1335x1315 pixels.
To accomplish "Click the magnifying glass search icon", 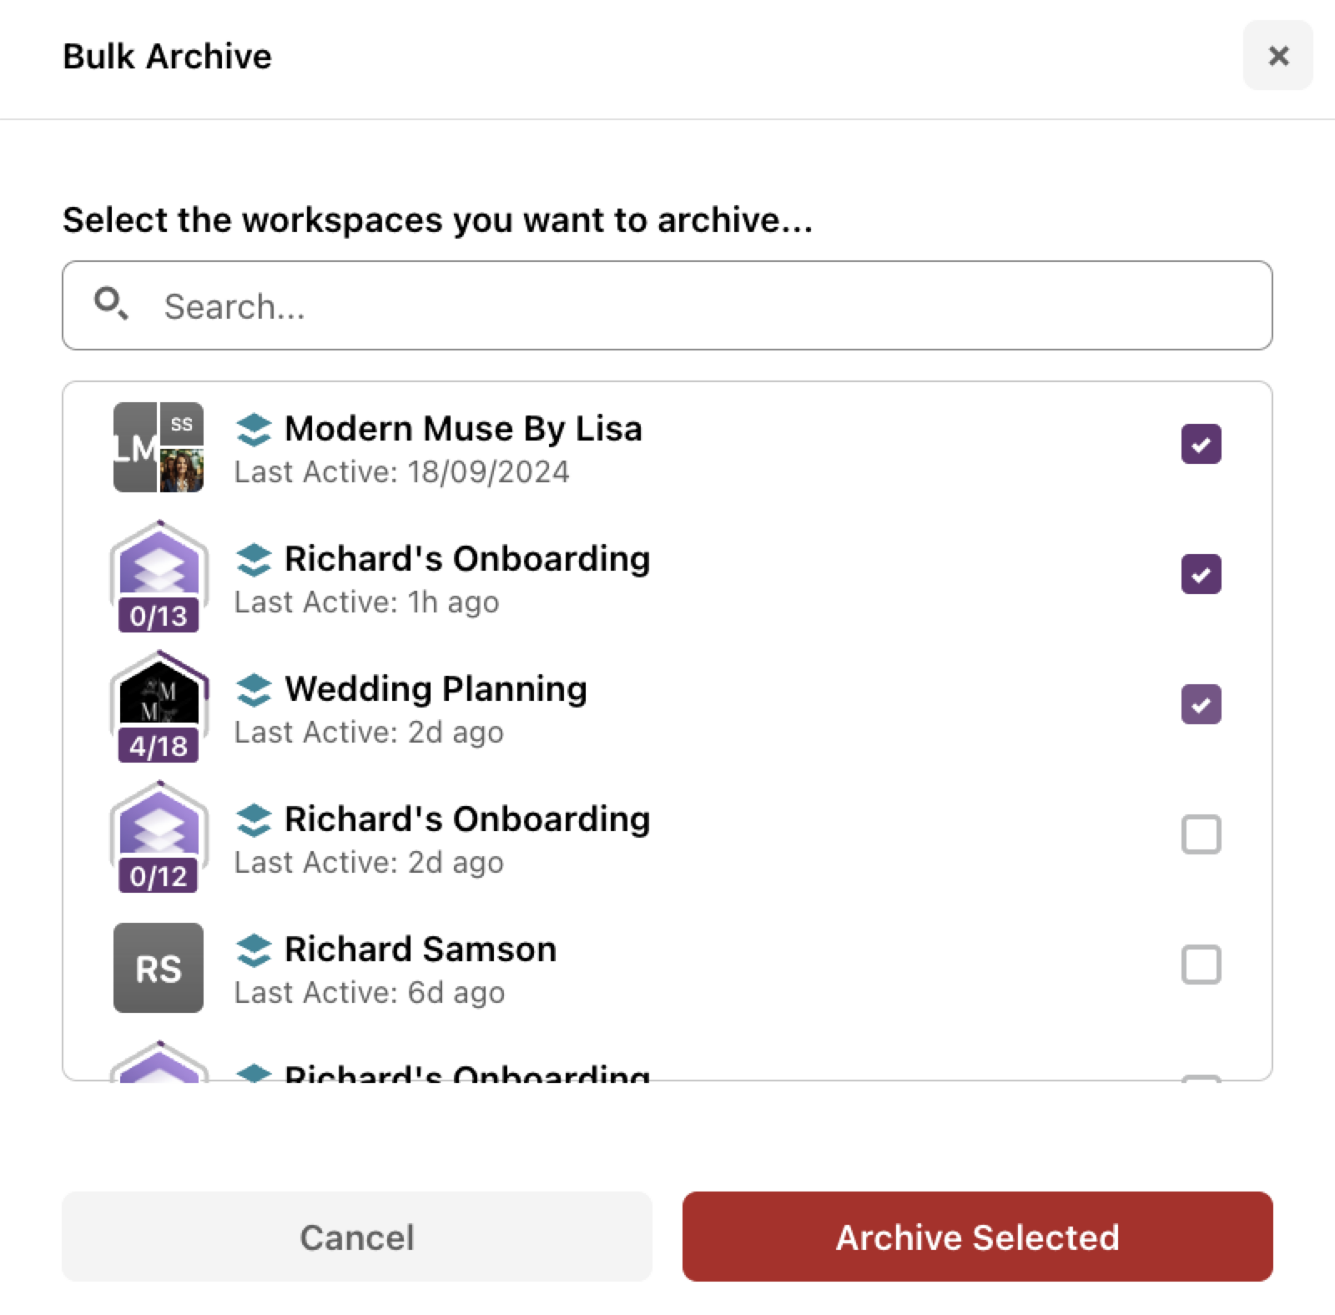I will (111, 304).
